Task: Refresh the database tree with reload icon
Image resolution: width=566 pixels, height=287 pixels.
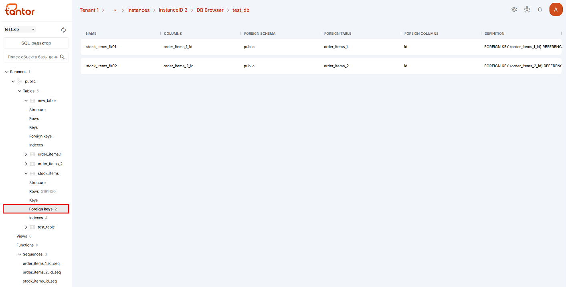Action: click(x=63, y=30)
